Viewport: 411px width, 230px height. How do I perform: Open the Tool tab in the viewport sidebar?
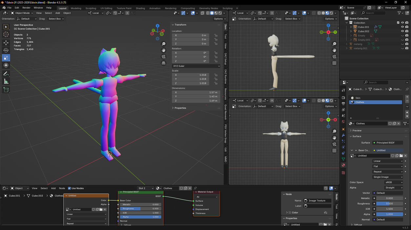coord(225,36)
